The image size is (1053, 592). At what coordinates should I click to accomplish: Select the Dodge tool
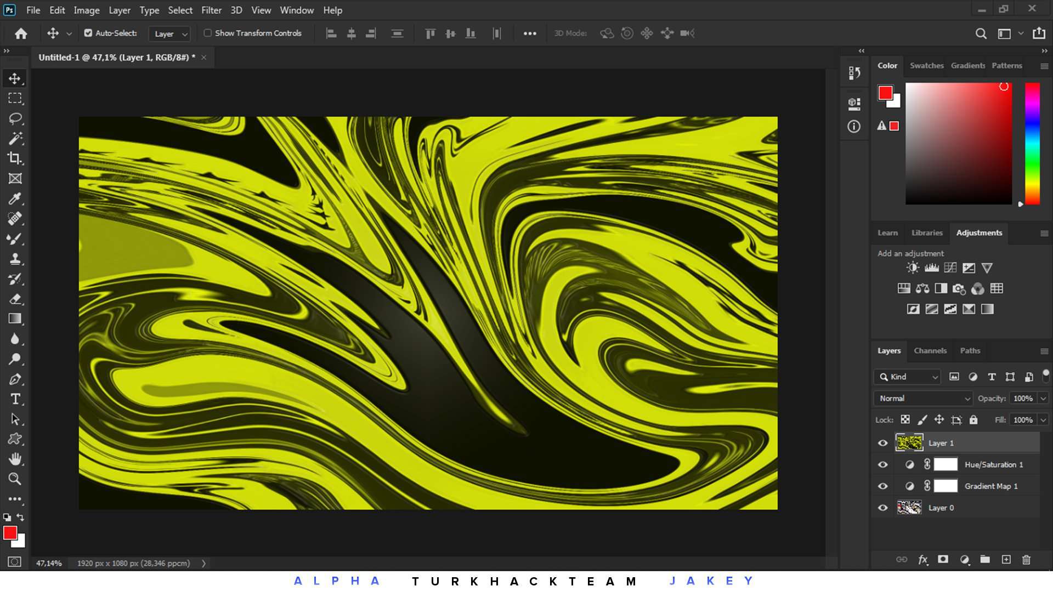pos(15,359)
